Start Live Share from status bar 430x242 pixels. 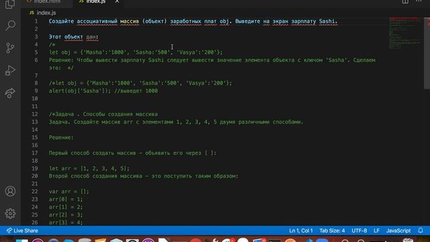point(22,231)
